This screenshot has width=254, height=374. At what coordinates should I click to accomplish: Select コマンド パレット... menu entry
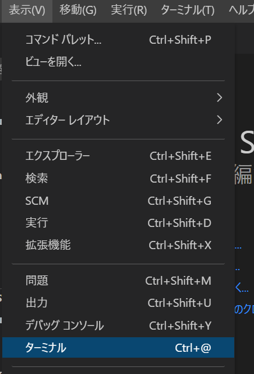[118, 40]
